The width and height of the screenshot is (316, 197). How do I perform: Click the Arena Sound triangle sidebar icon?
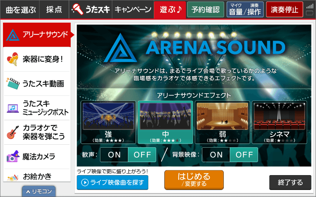click(13, 35)
